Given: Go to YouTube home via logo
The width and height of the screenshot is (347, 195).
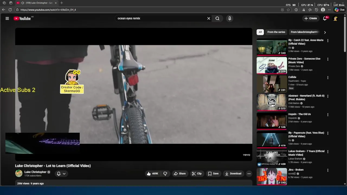Looking at the screenshot, I should (x=22, y=18).
